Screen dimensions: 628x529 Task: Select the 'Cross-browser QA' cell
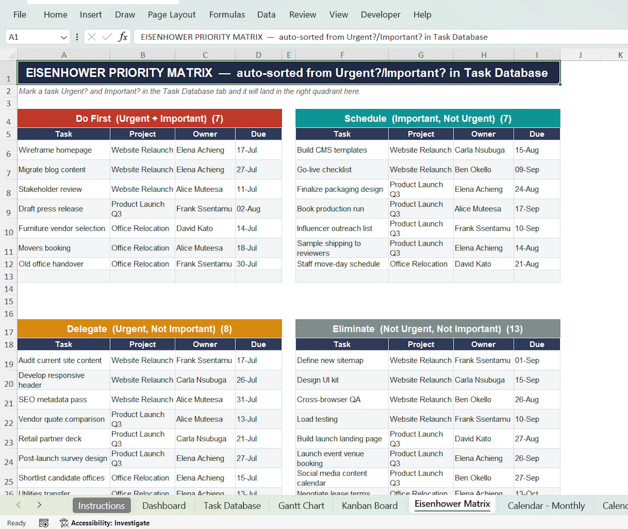[x=342, y=399]
